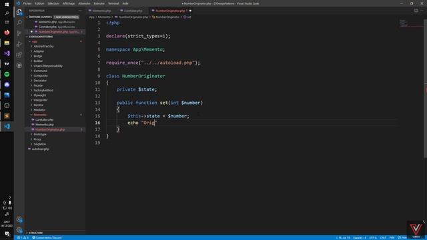Image resolution: width=427 pixels, height=240 pixels.
Task: Click the split editor icon
Action: pos(416,11)
